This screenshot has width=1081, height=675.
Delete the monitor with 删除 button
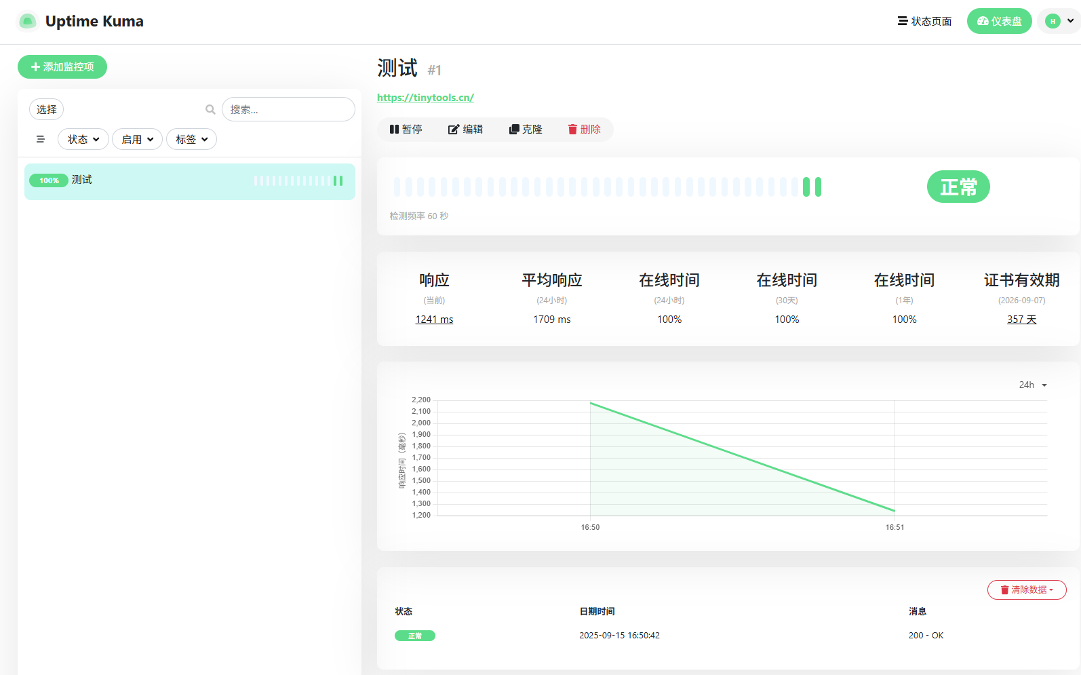tap(584, 130)
